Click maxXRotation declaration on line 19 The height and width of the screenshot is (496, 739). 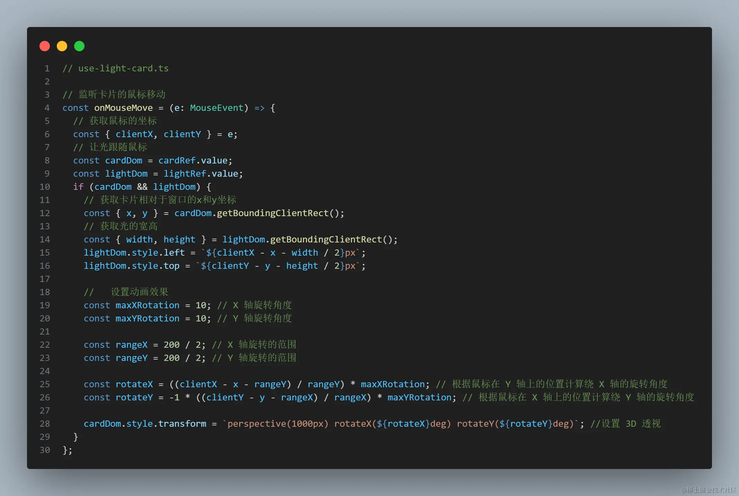pos(147,305)
